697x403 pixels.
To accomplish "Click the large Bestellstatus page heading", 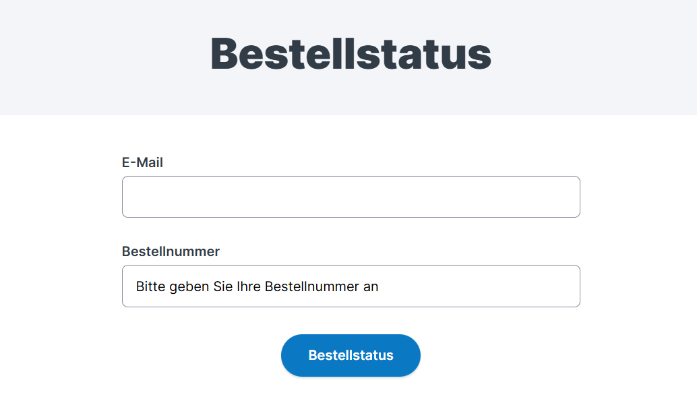I will click(351, 53).
